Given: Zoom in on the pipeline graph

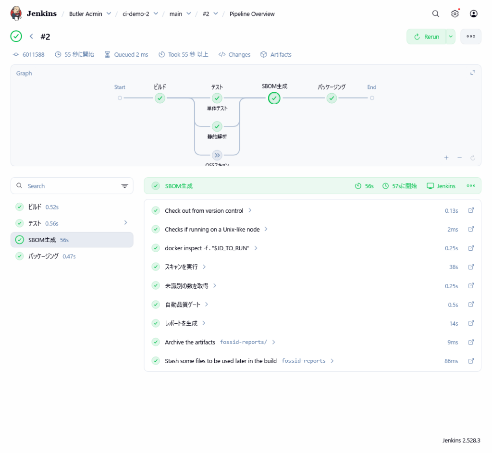Looking at the screenshot, I should point(446,158).
